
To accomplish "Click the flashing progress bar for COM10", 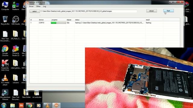I will (58, 23).
